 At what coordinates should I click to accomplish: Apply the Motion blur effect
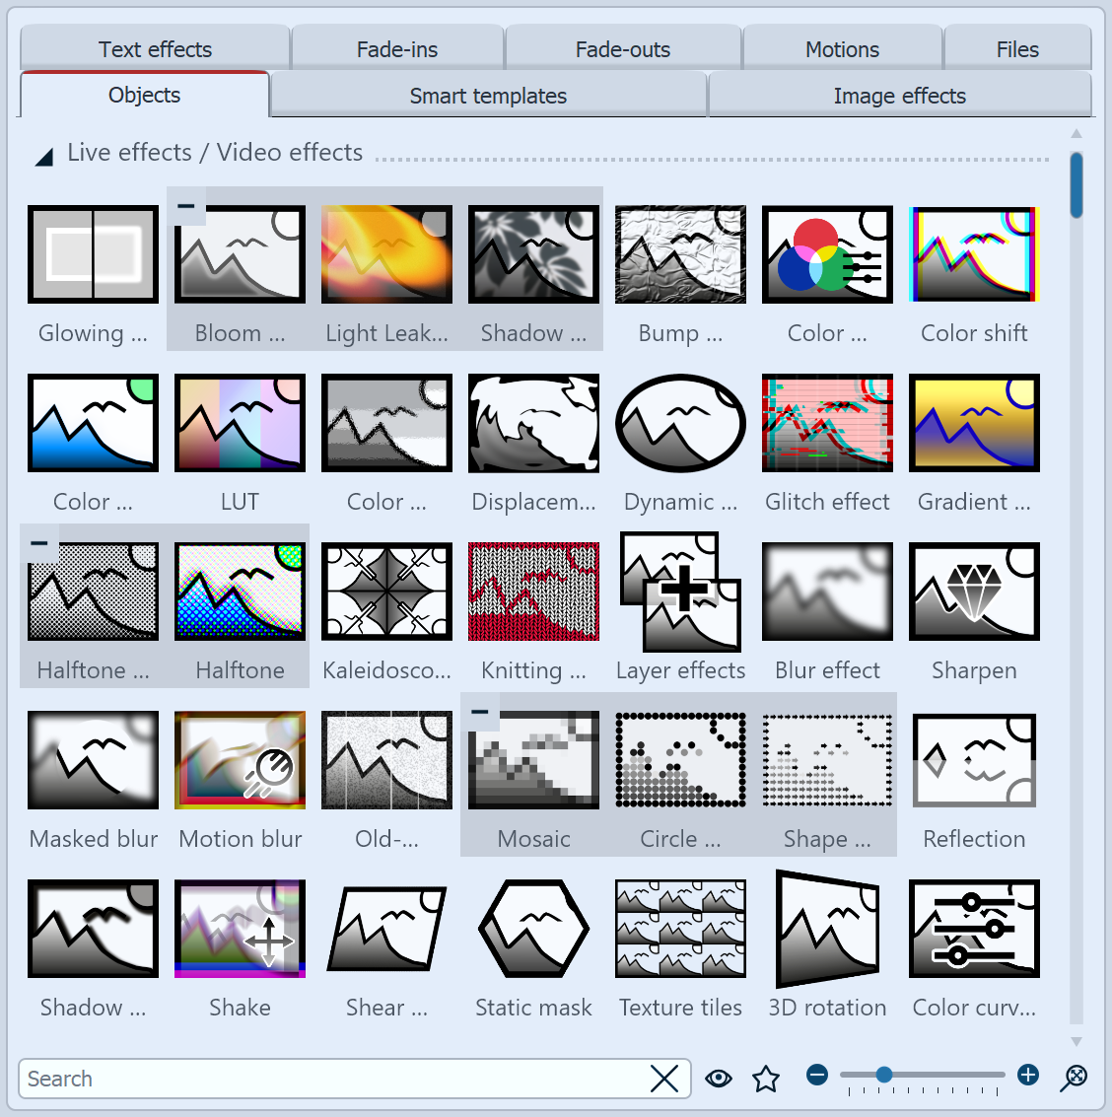(239, 760)
